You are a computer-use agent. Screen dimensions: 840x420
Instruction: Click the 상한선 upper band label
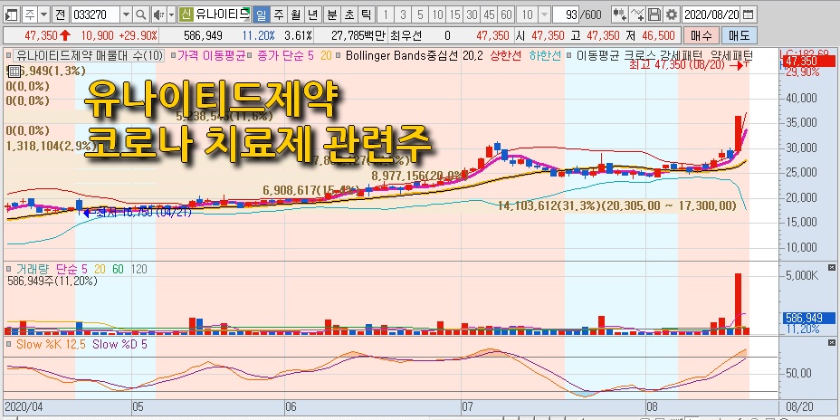coord(505,54)
